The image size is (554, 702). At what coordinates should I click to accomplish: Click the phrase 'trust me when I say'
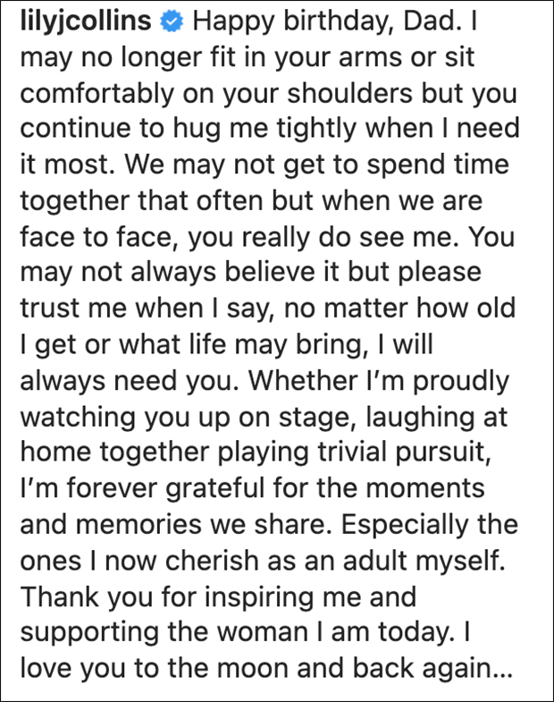click(146, 309)
